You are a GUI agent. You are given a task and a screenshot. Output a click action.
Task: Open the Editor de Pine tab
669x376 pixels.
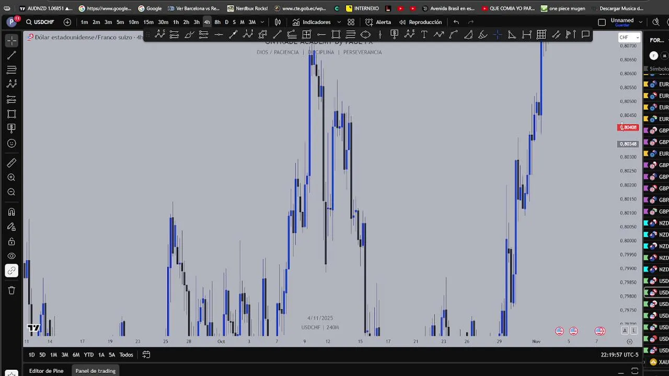point(46,371)
